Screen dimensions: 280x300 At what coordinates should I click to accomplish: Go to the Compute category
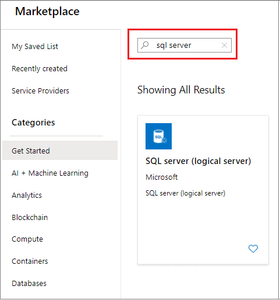(x=27, y=239)
